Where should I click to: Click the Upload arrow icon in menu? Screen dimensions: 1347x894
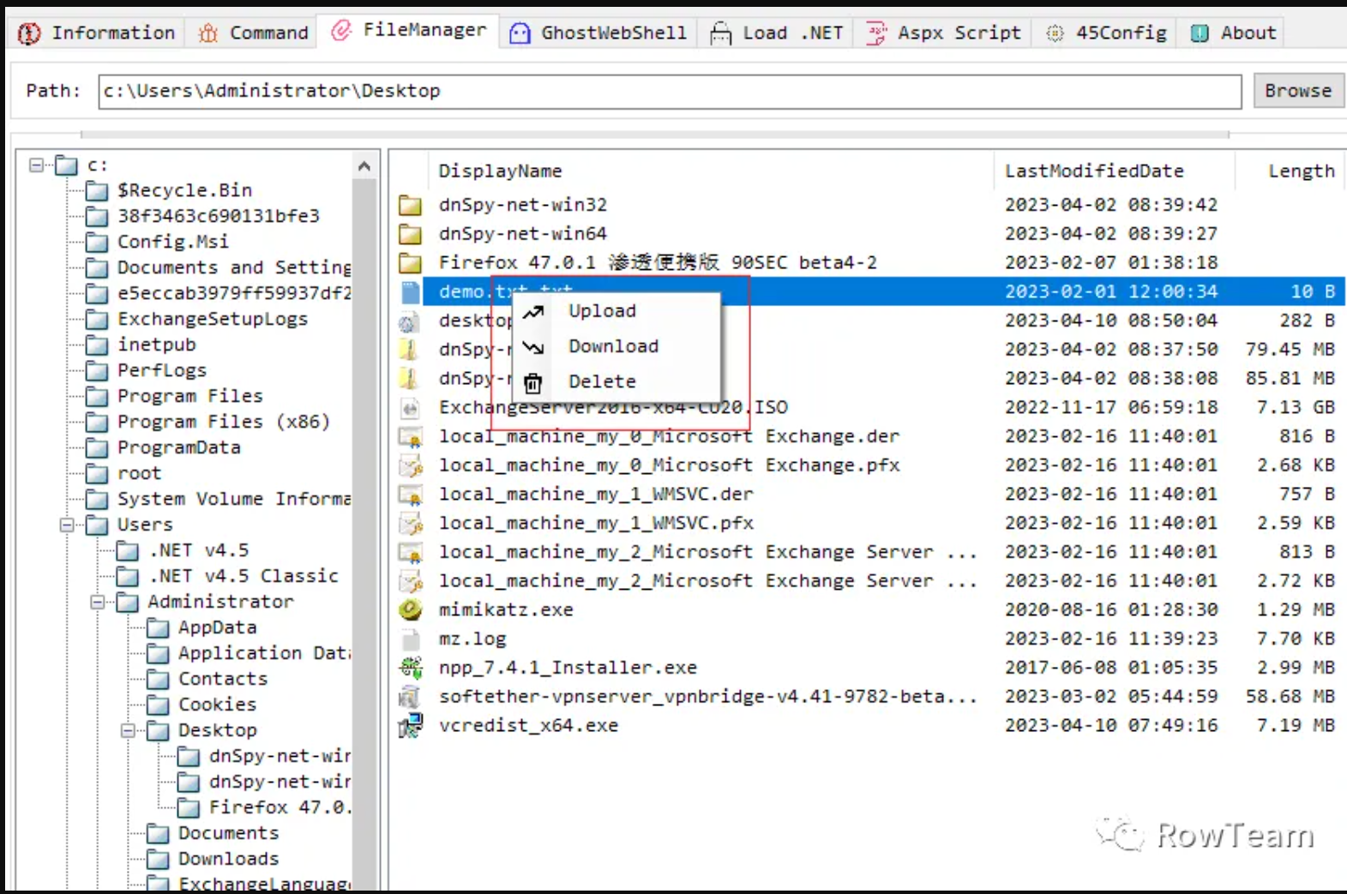533,311
